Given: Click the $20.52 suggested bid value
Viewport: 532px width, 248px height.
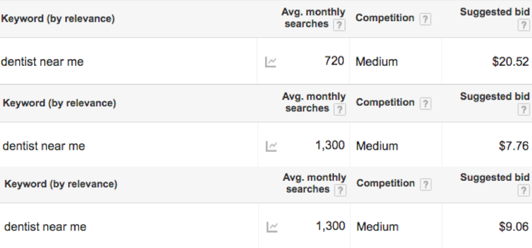Looking at the screenshot, I should pos(510,62).
